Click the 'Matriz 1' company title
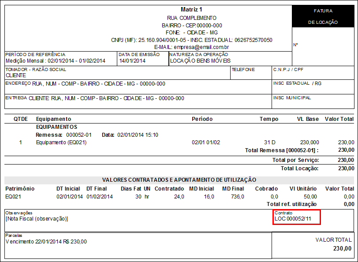The height and width of the screenshot is (262, 358). (191, 9)
